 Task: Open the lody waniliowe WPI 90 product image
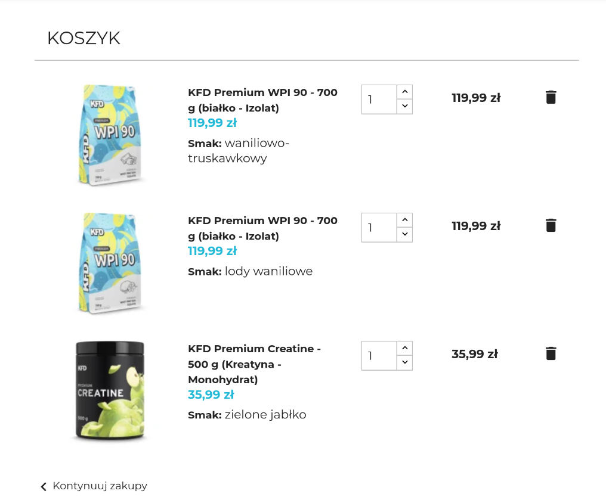[111, 263]
